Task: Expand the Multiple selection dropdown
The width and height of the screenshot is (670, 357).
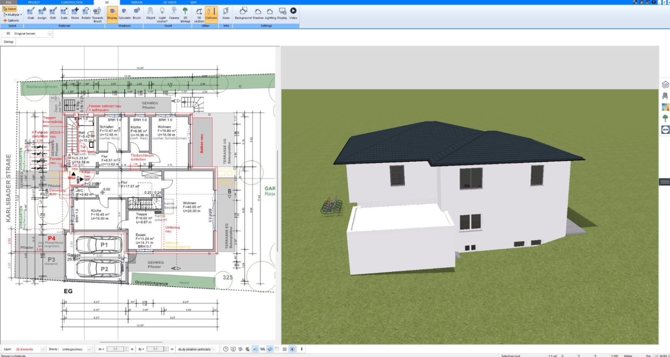Action: coord(13,15)
